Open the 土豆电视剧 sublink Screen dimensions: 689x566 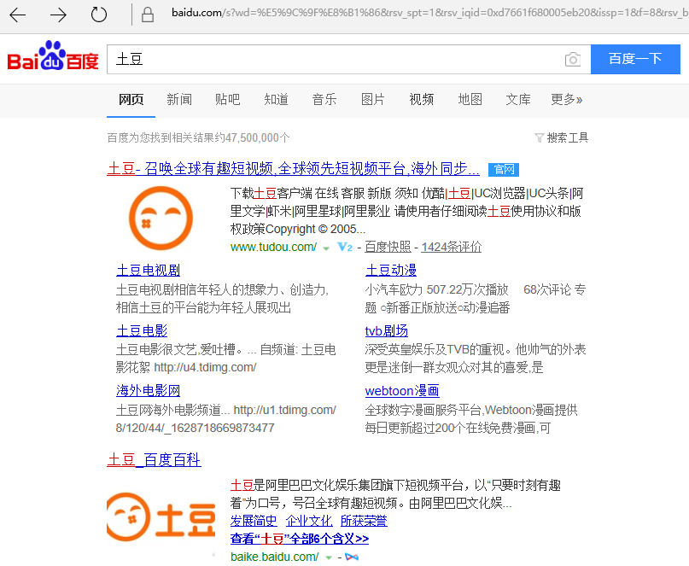148,271
